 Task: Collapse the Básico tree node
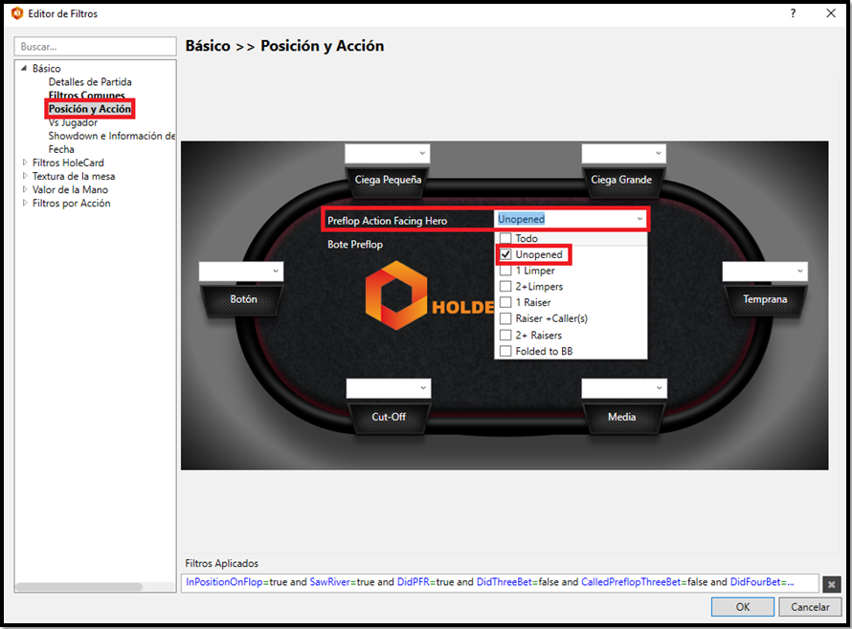click(x=24, y=69)
